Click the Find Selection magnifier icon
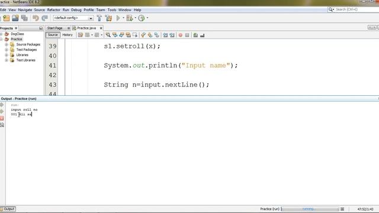Image resolution: width=379 pixels, height=213 pixels. pyautogui.click(x=108, y=35)
